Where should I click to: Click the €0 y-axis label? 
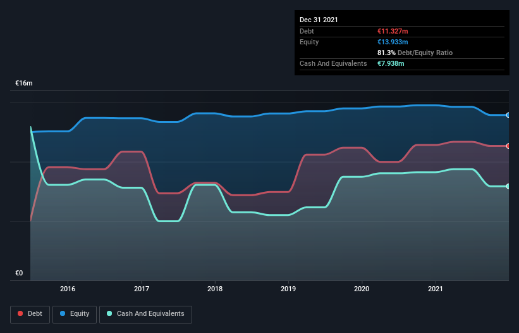(x=19, y=273)
